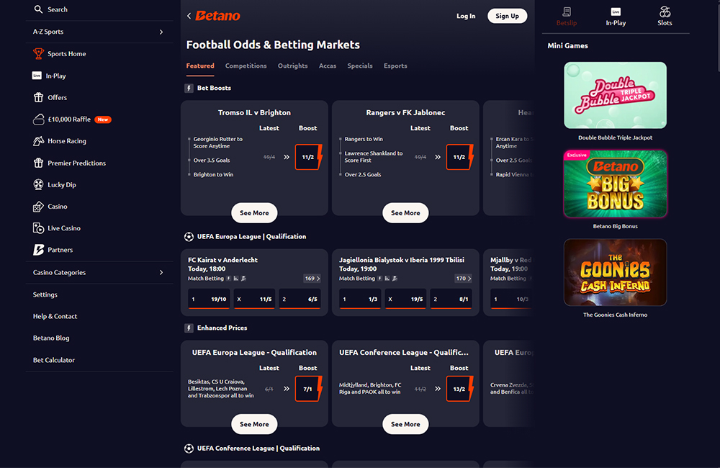Open Betano Big Bonus game thumbnail
The width and height of the screenshot is (720, 468).
(616, 184)
